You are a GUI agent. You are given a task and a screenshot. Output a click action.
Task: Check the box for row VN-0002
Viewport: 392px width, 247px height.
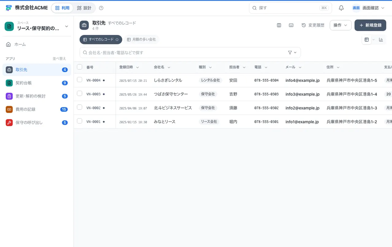coord(80,107)
